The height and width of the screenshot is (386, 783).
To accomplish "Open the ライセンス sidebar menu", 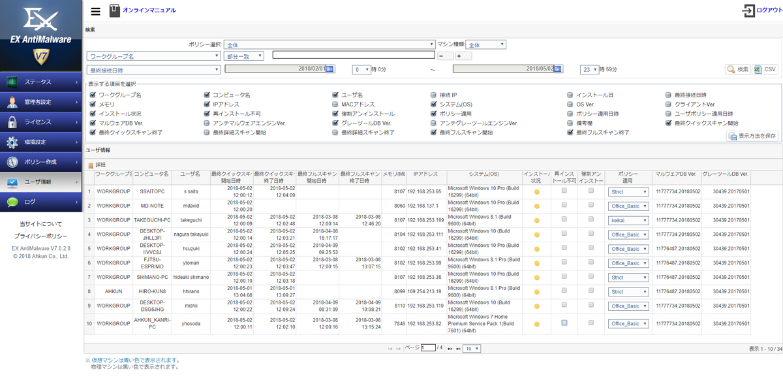I will (x=41, y=122).
